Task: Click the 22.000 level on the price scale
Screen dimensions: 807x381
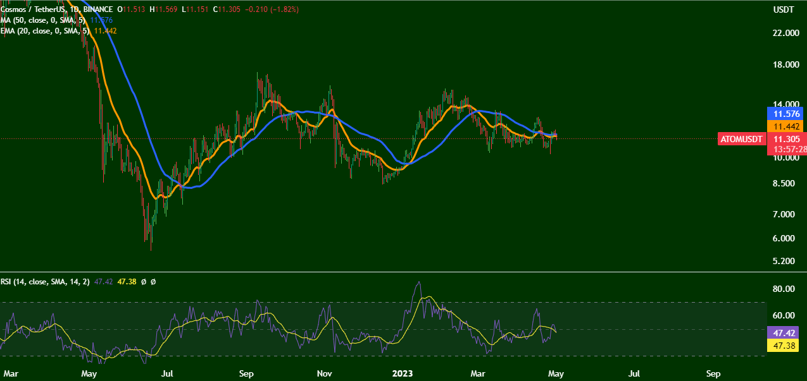Action: [785, 33]
